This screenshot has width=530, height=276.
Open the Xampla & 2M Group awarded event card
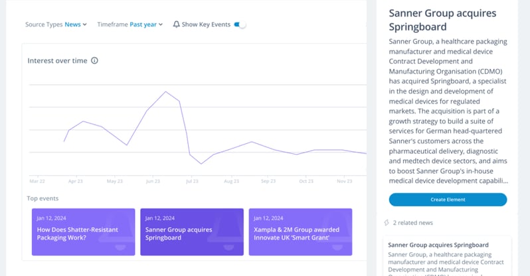coord(300,232)
